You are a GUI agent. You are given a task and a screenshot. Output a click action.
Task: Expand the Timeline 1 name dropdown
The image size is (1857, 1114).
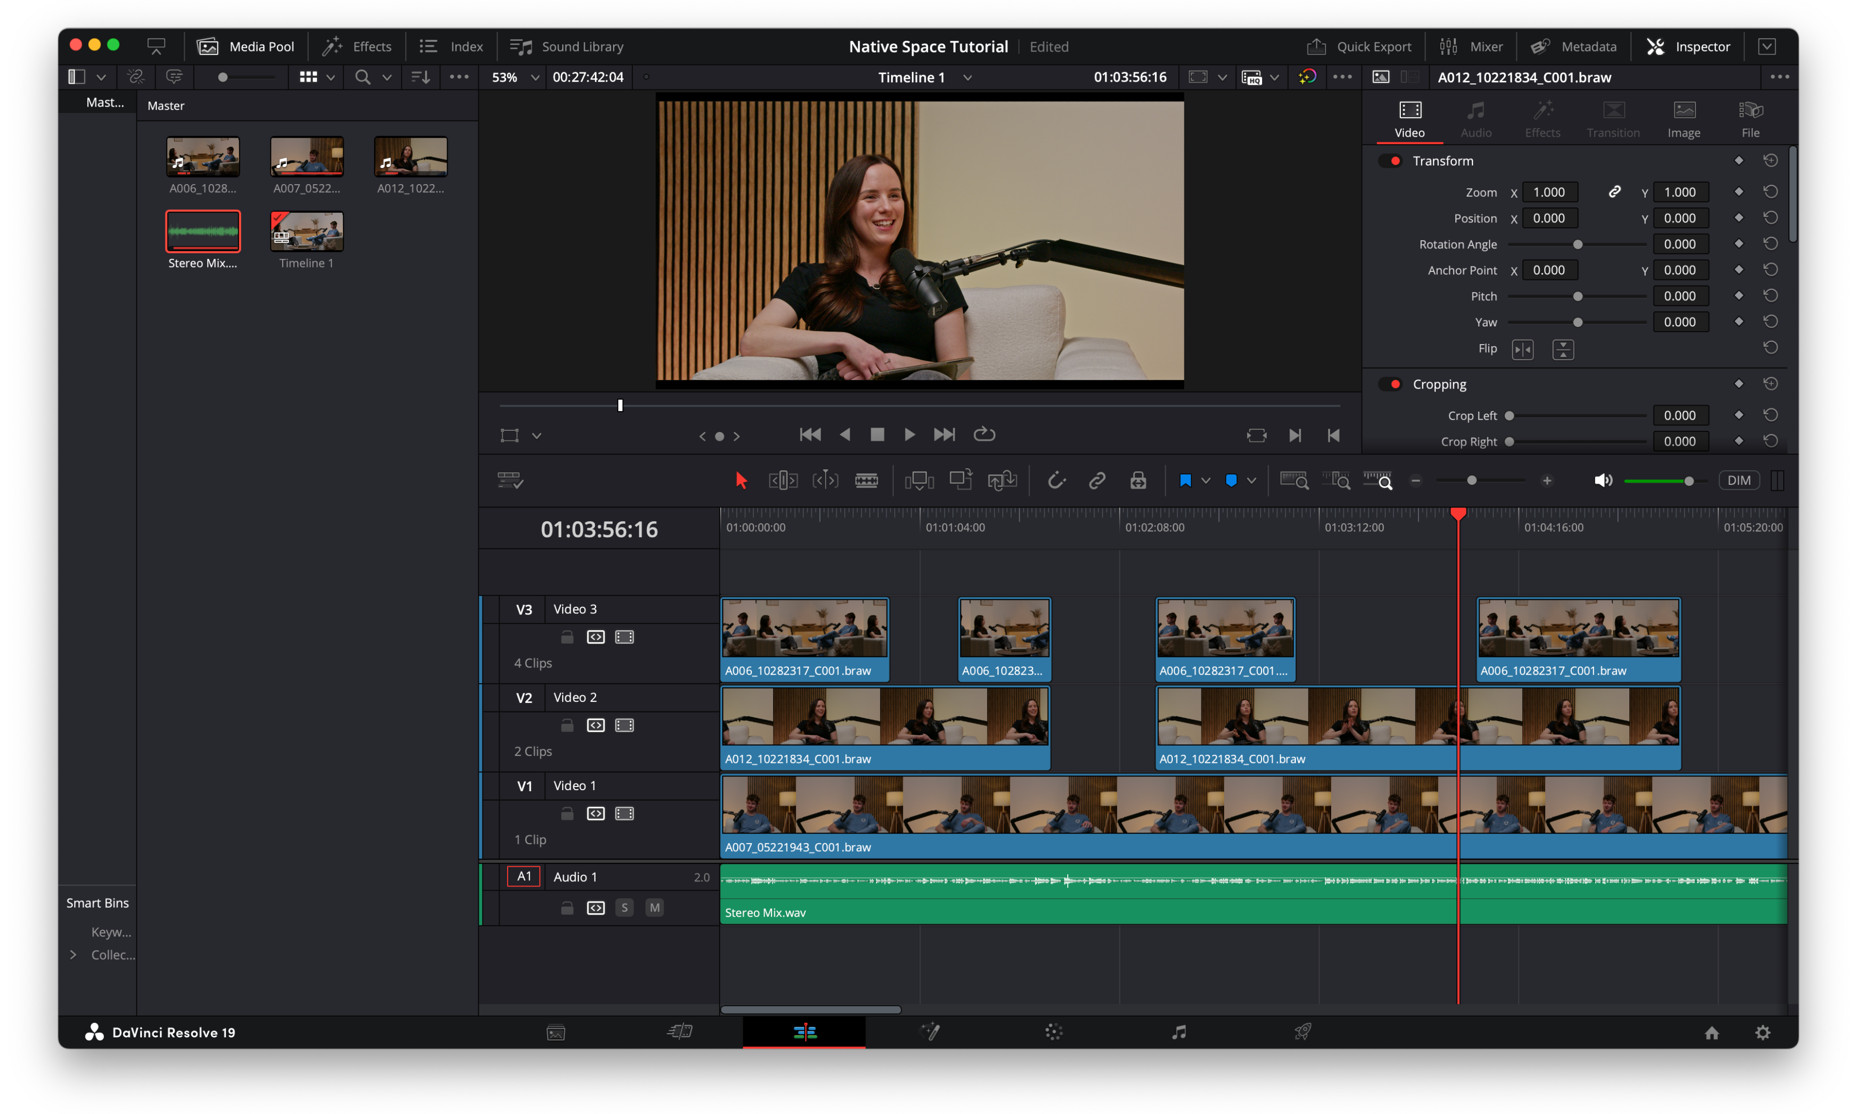point(967,77)
